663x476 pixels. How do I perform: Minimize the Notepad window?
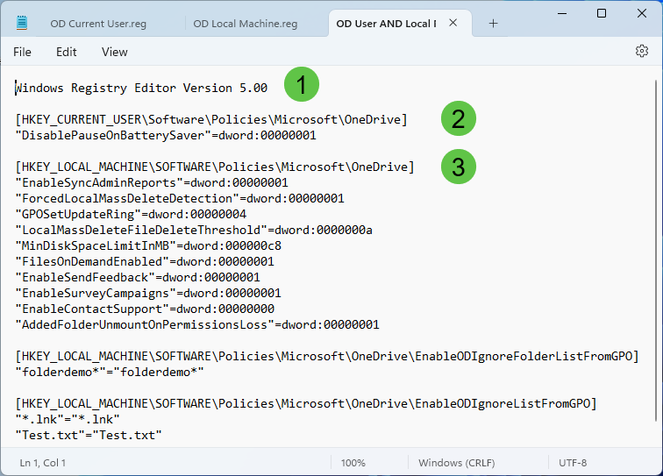pyautogui.click(x=560, y=13)
